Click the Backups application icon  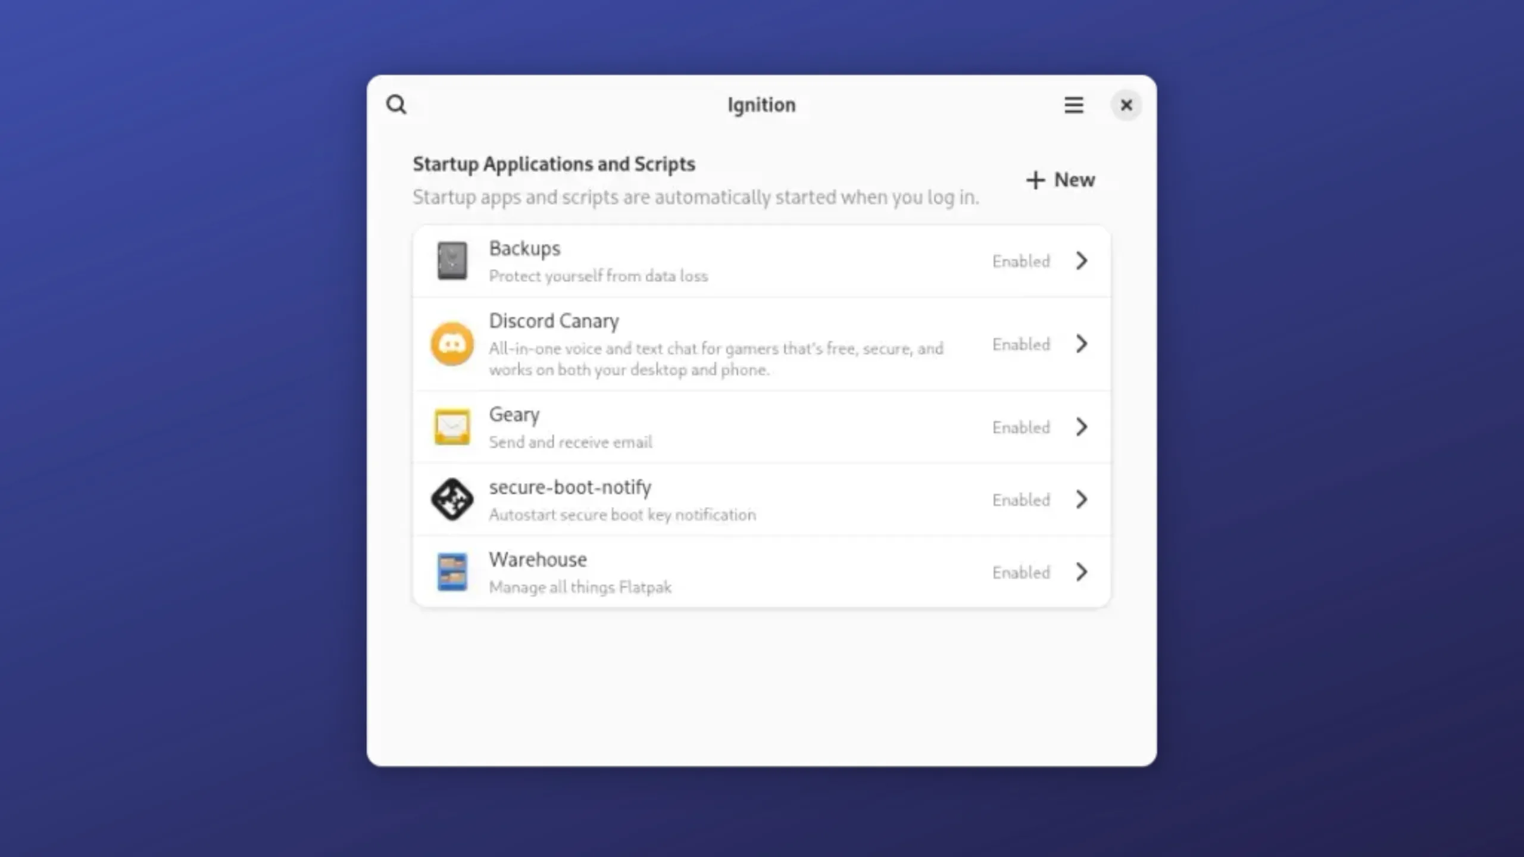(452, 259)
